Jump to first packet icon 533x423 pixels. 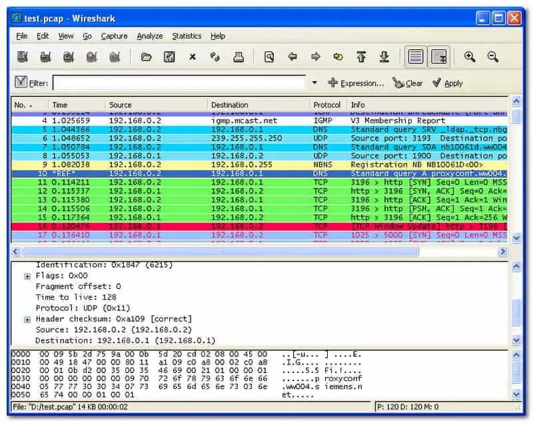coord(361,57)
